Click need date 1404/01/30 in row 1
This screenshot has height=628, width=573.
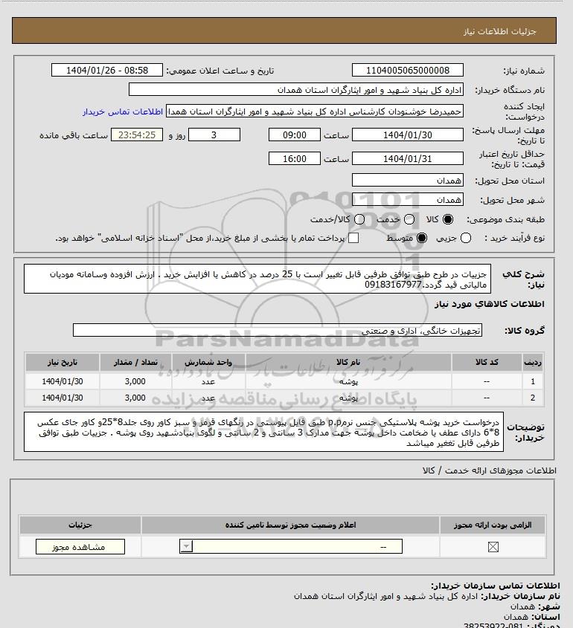[x=63, y=381]
